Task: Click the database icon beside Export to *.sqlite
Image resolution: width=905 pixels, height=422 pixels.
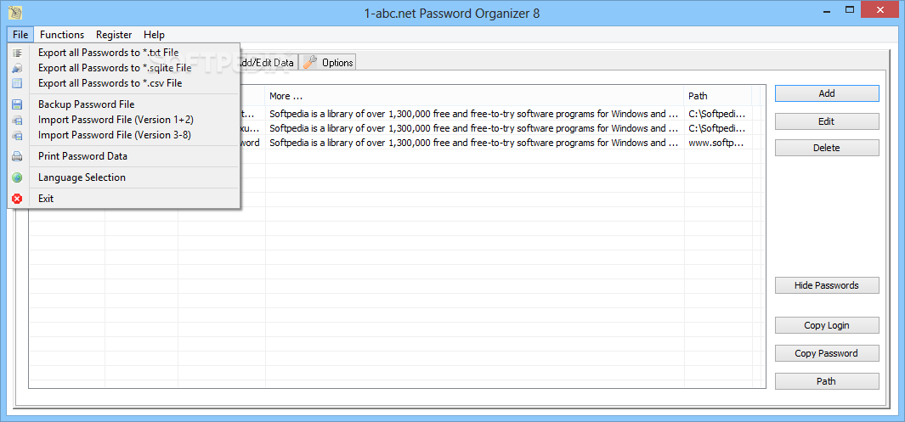Action: tap(17, 68)
